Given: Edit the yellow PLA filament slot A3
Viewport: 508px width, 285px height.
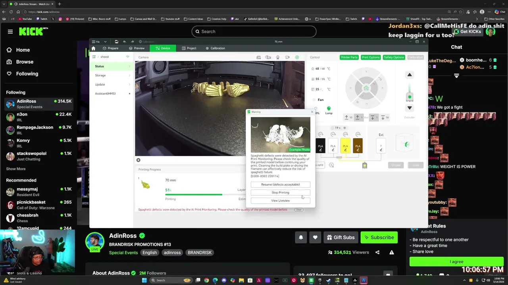Looking at the screenshot, I should click(345, 146).
